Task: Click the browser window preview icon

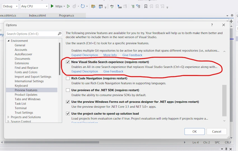Action: [x=101, y=6]
